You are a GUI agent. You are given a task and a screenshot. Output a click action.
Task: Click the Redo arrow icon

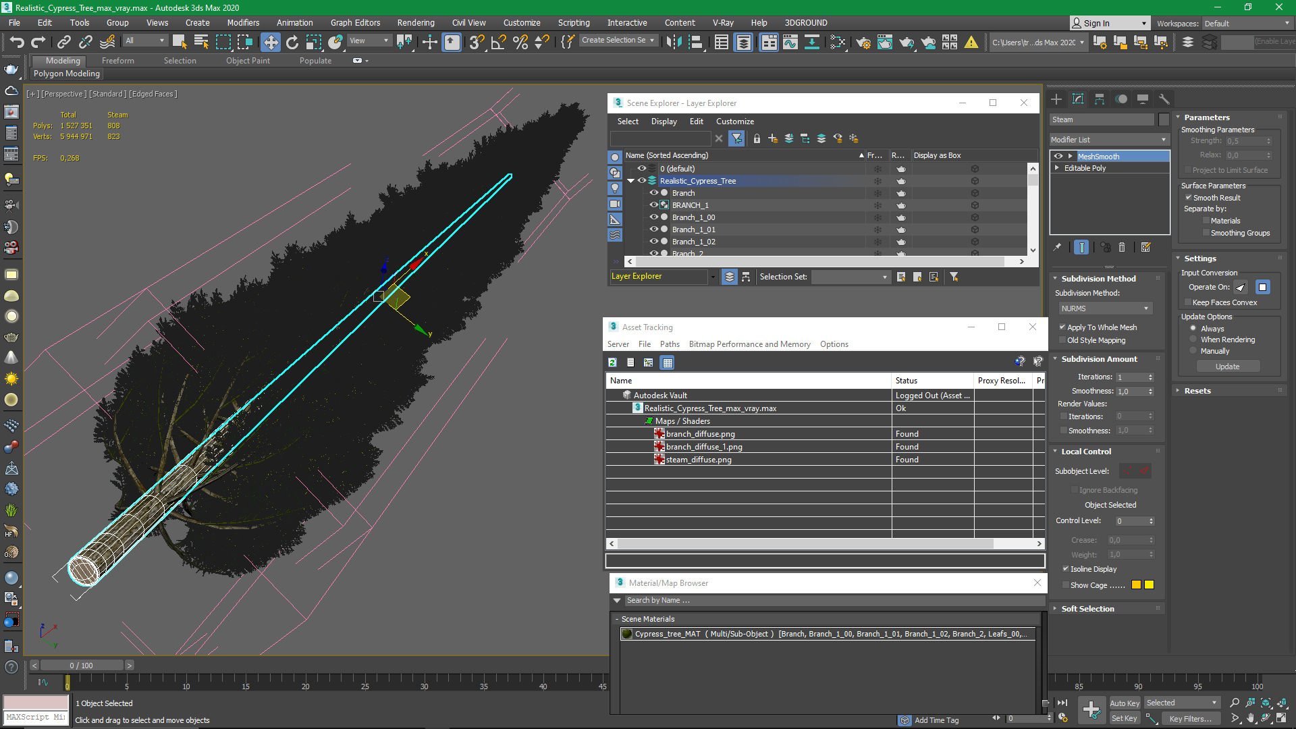pos(38,42)
